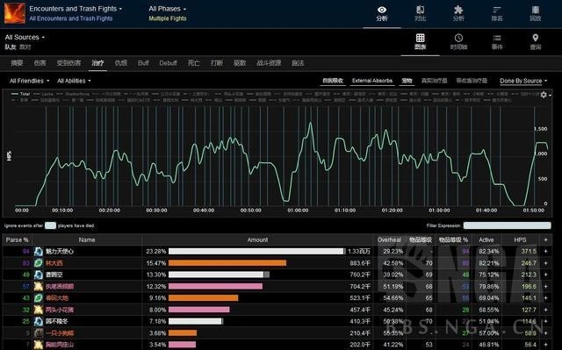Screen dimensions: 562x350
Task: Open the All Sources dropdown
Action: coord(25,37)
